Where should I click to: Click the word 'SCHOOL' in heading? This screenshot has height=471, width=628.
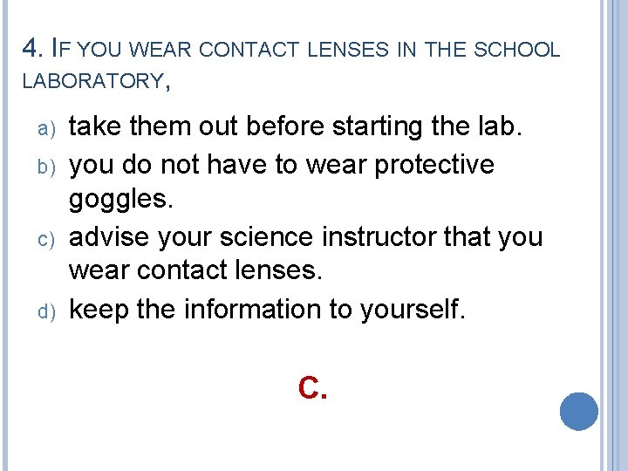(x=517, y=49)
